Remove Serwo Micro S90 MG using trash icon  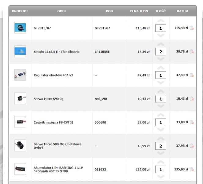pos(192,146)
